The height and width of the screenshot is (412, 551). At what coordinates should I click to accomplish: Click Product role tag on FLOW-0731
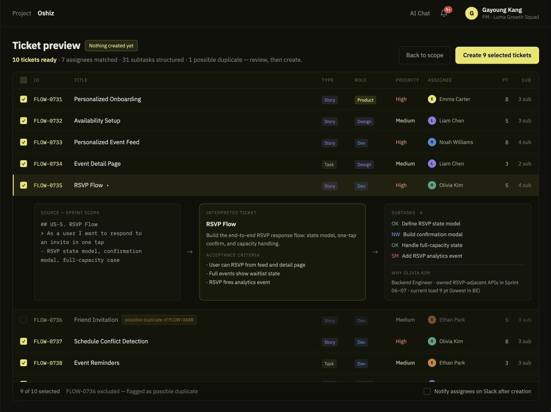click(x=365, y=100)
